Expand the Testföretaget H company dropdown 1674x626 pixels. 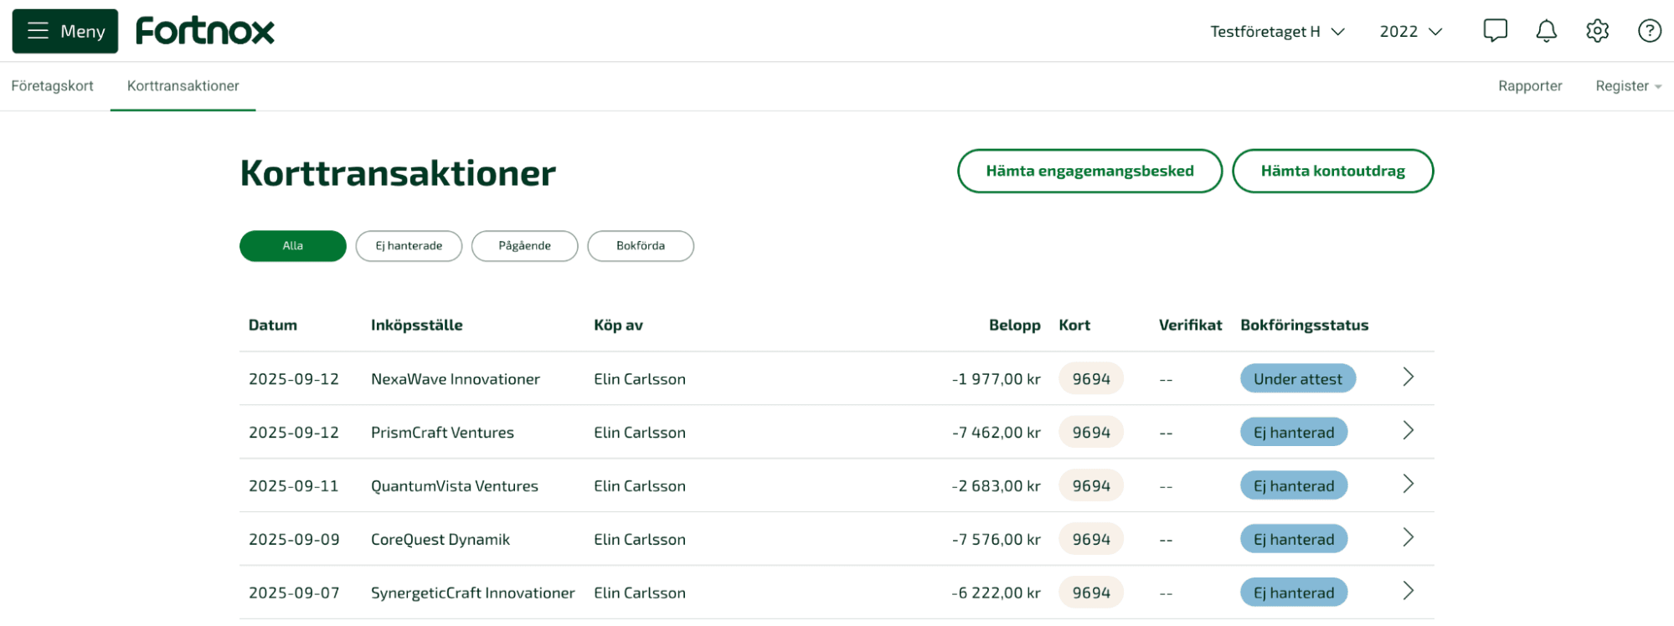pos(1277,32)
